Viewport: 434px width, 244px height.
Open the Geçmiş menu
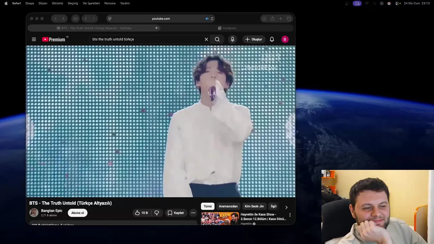[73, 3]
